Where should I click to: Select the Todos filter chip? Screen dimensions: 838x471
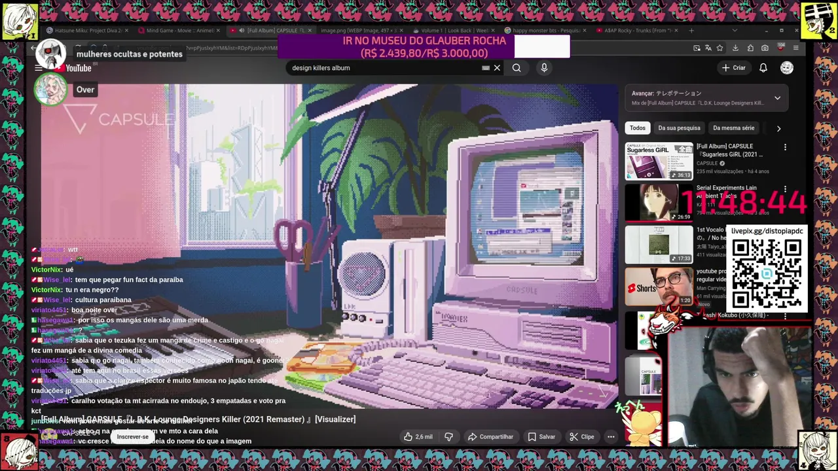point(638,128)
